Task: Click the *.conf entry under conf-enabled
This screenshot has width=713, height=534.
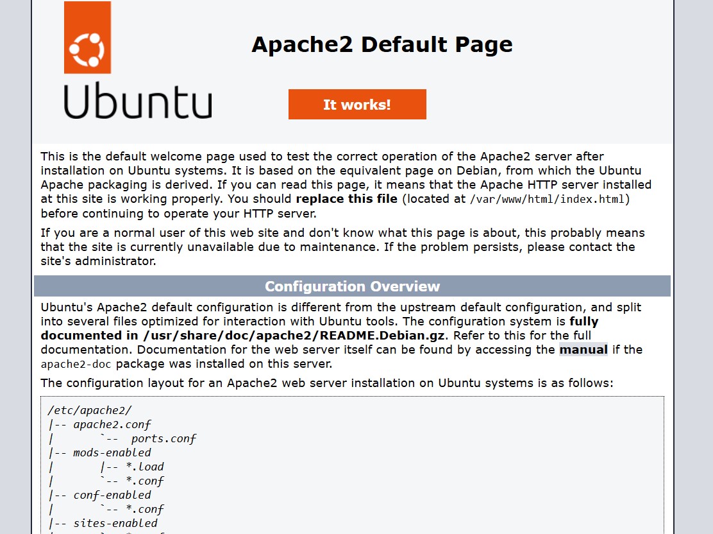Action: pyautogui.click(x=144, y=510)
